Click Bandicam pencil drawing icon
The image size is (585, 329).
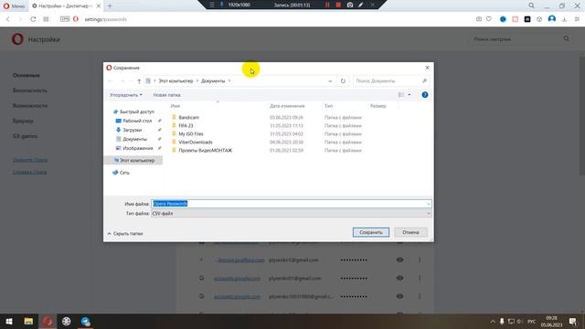(360, 5)
